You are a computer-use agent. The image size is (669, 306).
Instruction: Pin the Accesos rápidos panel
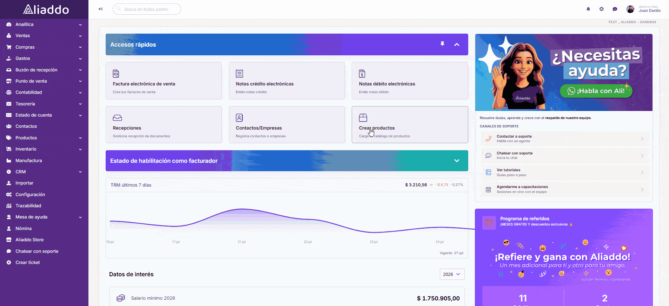coord(442,44)
